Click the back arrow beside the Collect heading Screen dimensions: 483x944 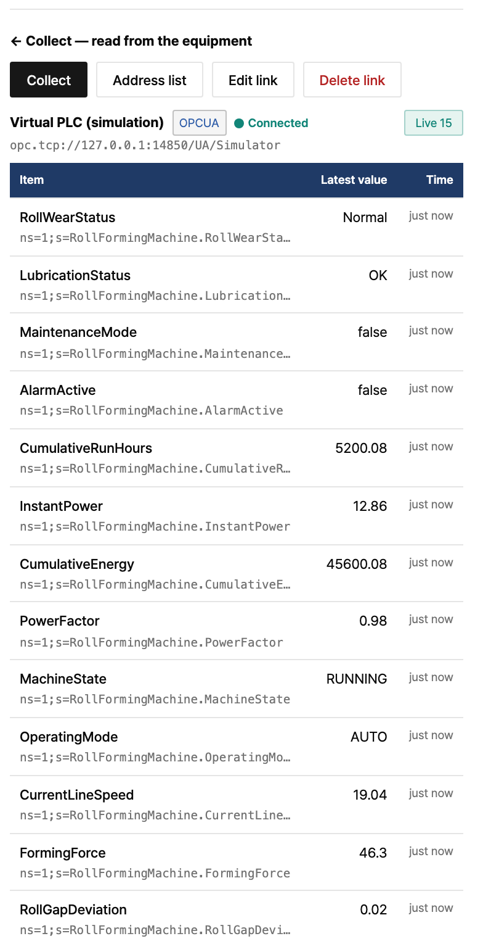tap(16, 41)
